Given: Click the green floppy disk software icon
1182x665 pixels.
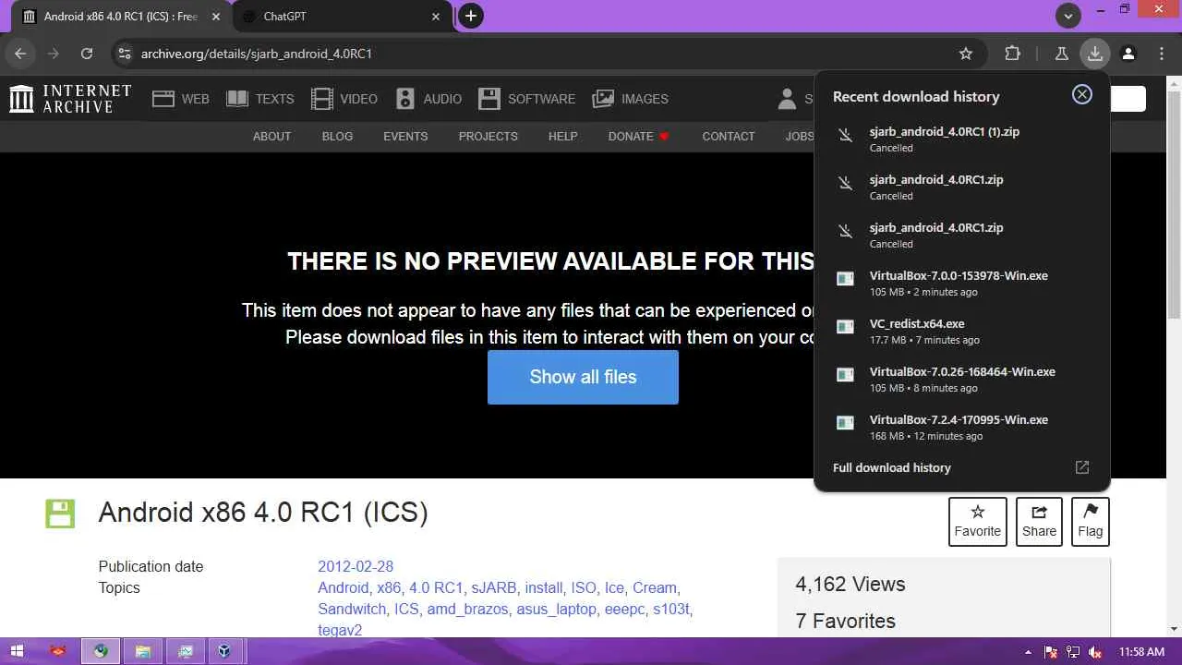Looking at the screenshot, I should point(60,514).
